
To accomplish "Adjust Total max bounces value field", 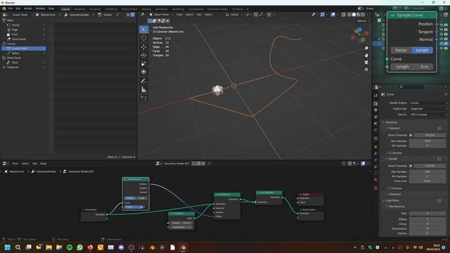I will [x=427, y=214].
